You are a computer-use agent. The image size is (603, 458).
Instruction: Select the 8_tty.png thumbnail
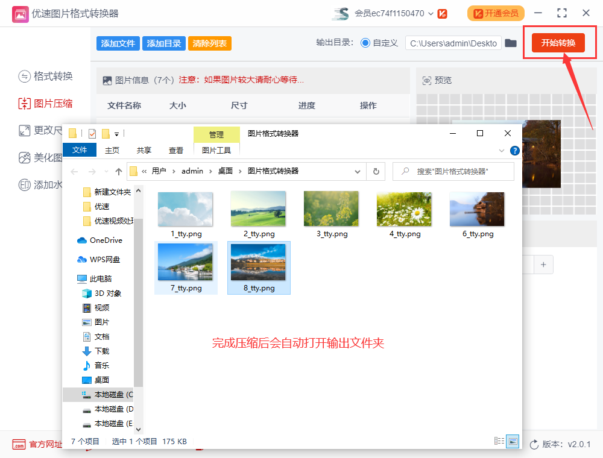(258, 267)
